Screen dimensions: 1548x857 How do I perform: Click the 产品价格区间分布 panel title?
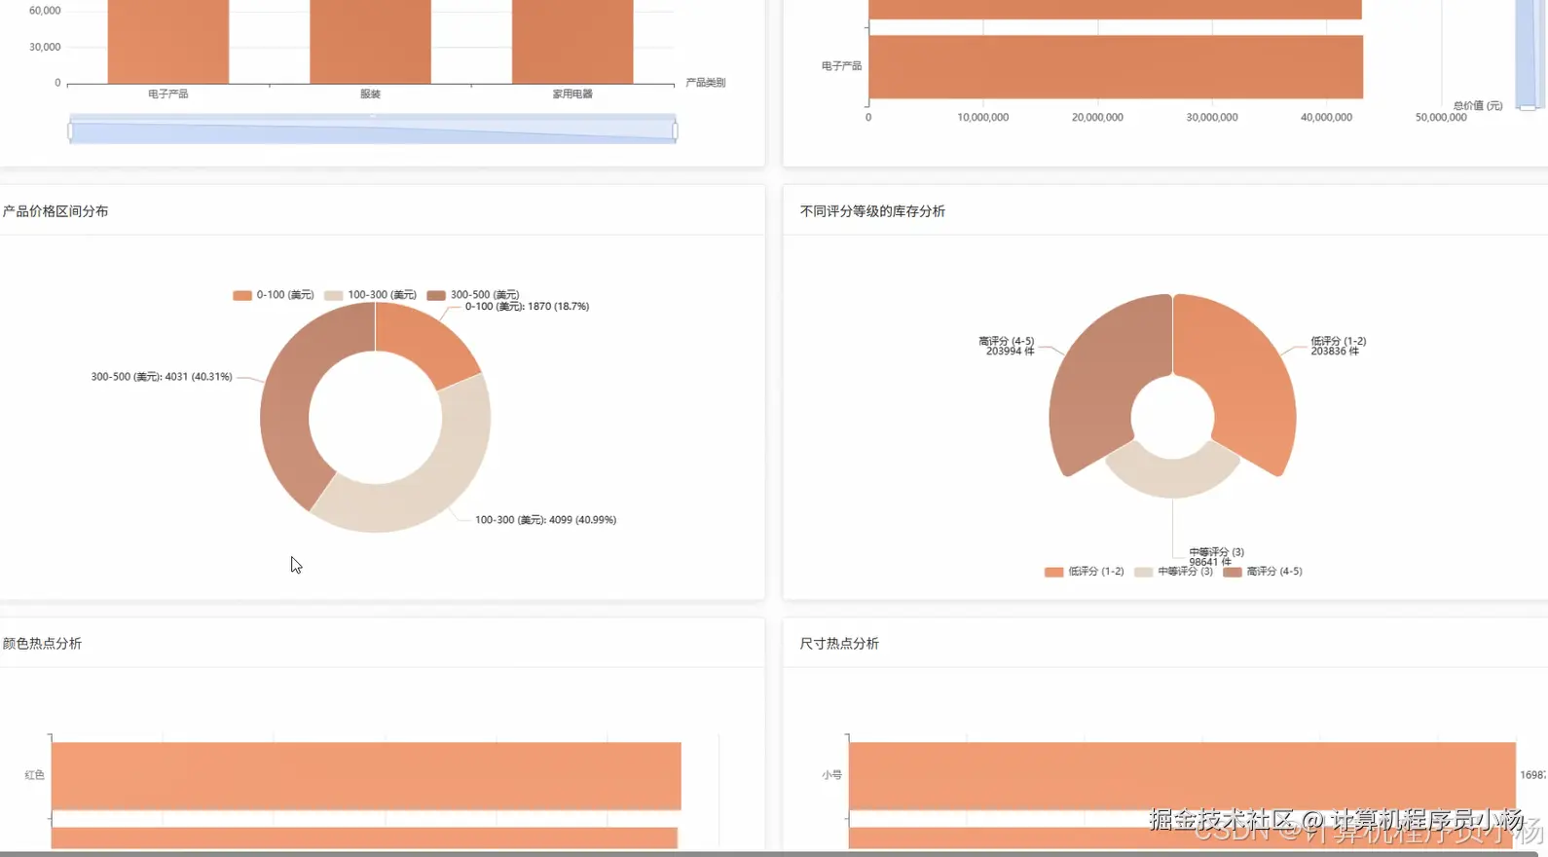[x=55, y=211]
